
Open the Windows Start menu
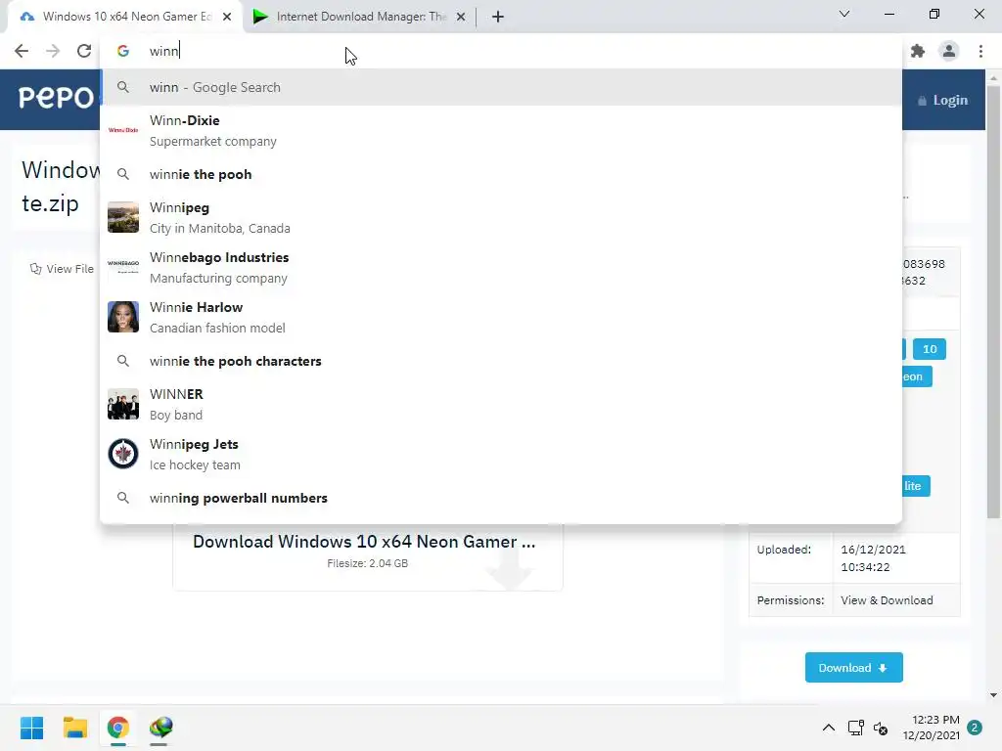tap(32, 728)
